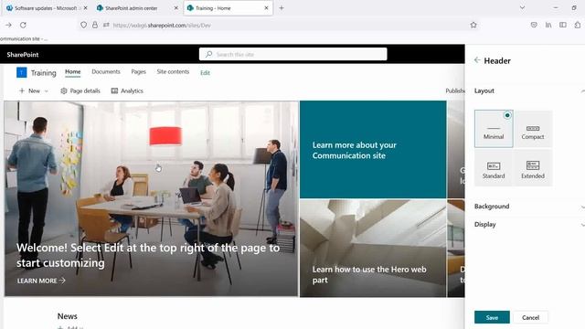Click Edit in site navigation

point(205,73)
